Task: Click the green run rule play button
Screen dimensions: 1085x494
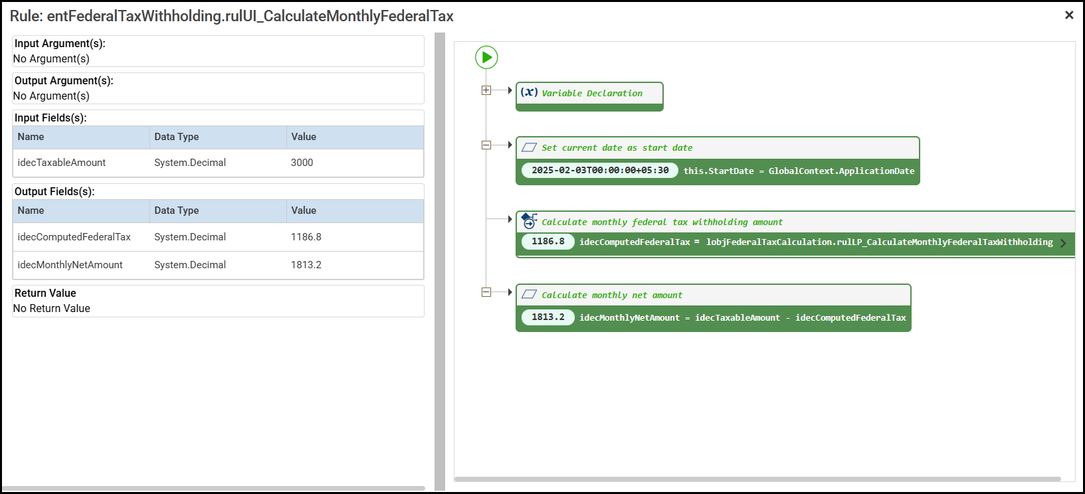Action: [x=486, y=57]
